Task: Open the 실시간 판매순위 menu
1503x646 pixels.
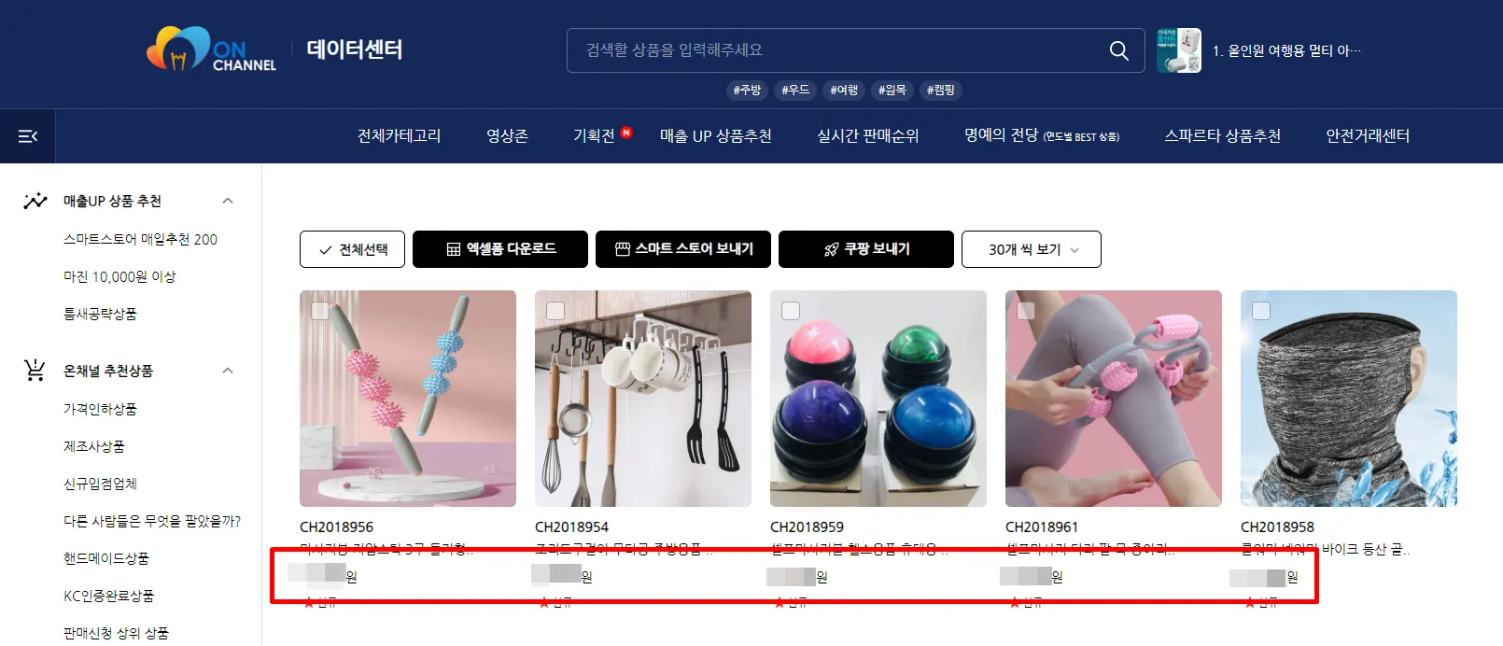Action: click(x=868, y=136)
